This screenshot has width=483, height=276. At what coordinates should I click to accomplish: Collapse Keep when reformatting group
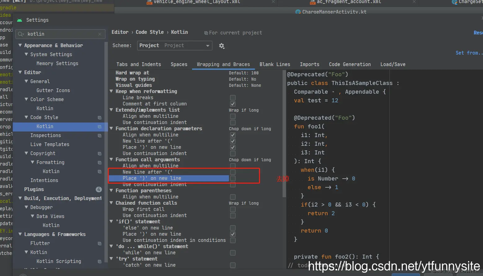(x=111, y=91)
